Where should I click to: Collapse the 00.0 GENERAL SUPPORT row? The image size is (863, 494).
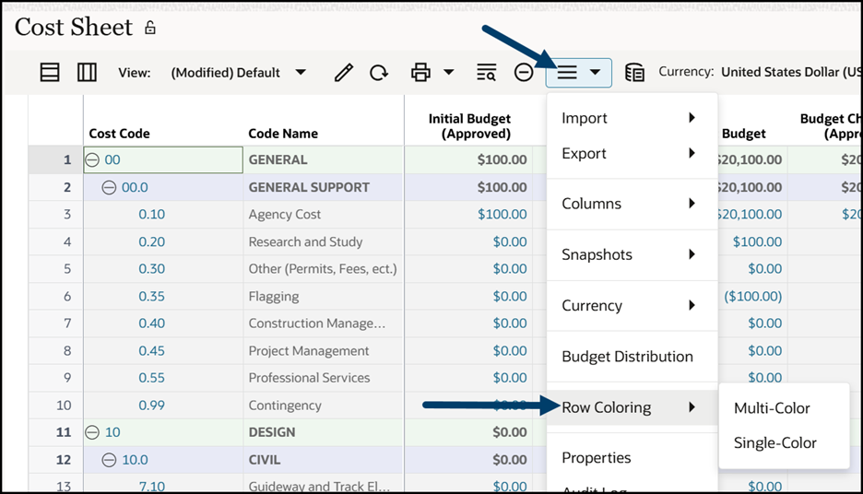tap(109, 187)
